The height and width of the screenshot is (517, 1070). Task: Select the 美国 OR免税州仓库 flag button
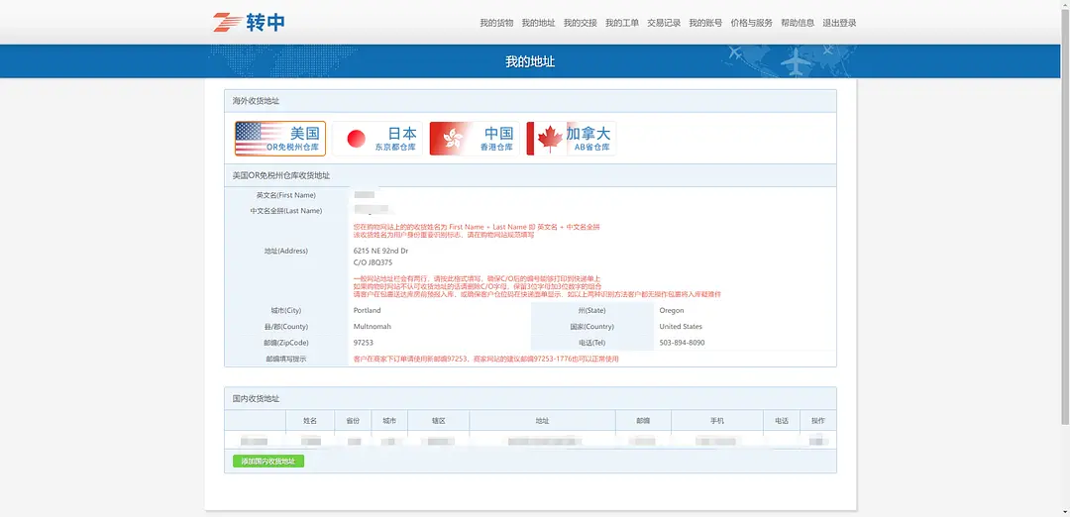[280, 139]
